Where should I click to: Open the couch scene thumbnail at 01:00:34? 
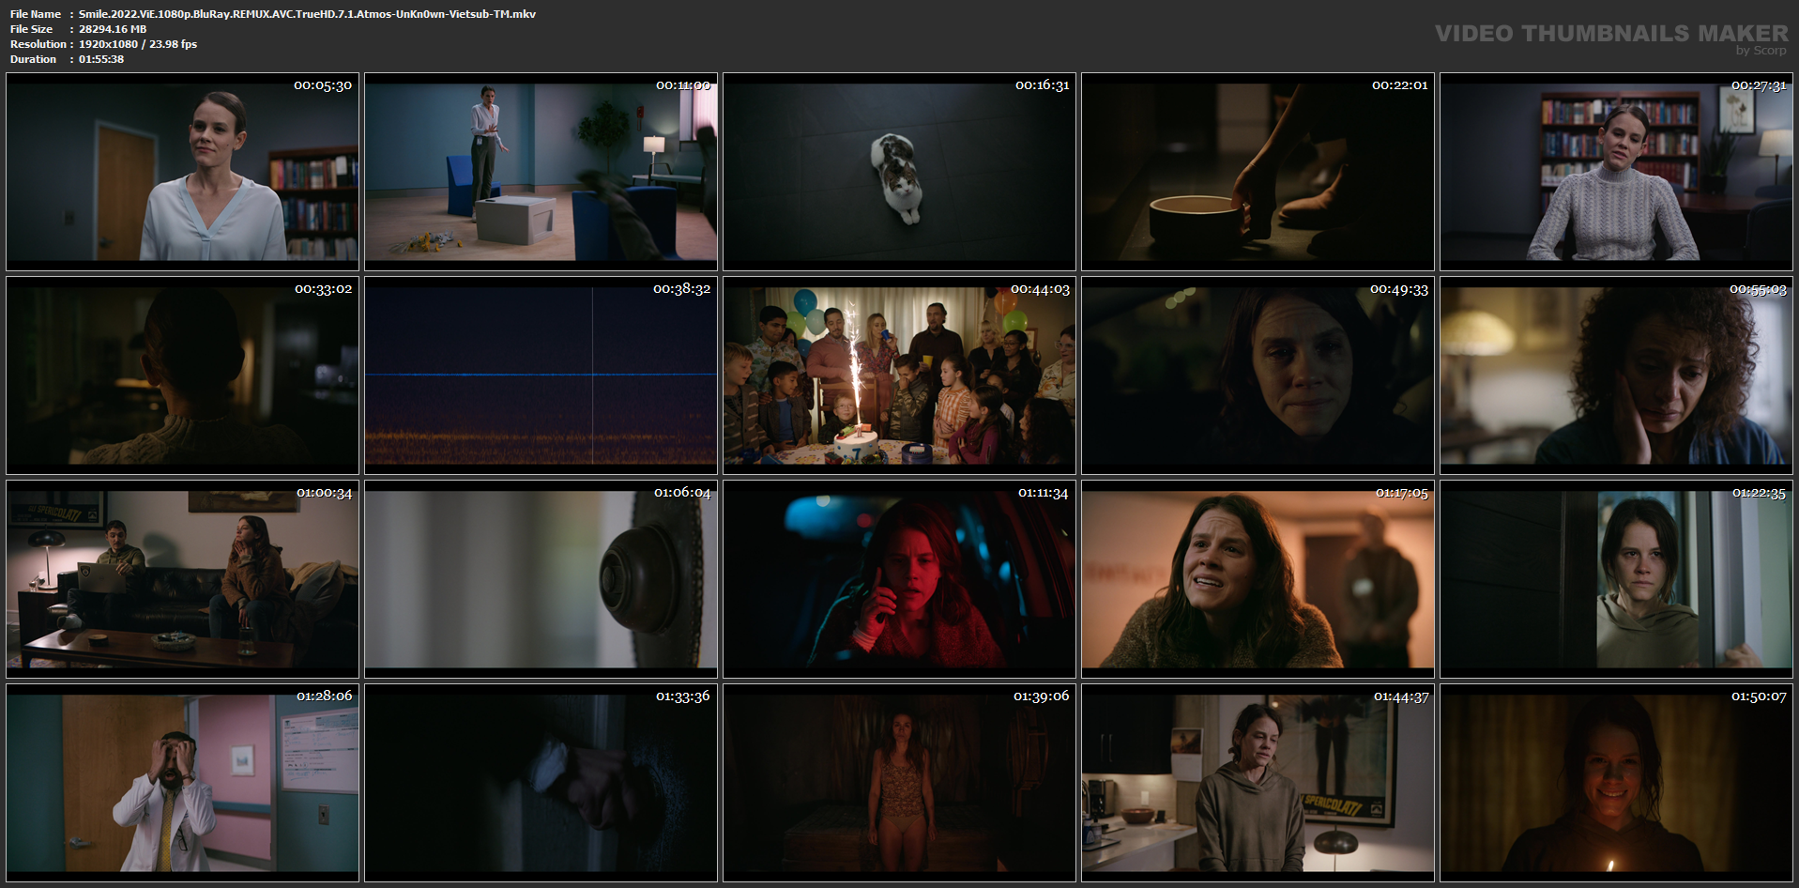(182, 579)
